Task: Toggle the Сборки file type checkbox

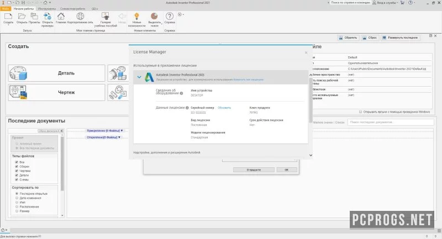Action: pos(17,166)
